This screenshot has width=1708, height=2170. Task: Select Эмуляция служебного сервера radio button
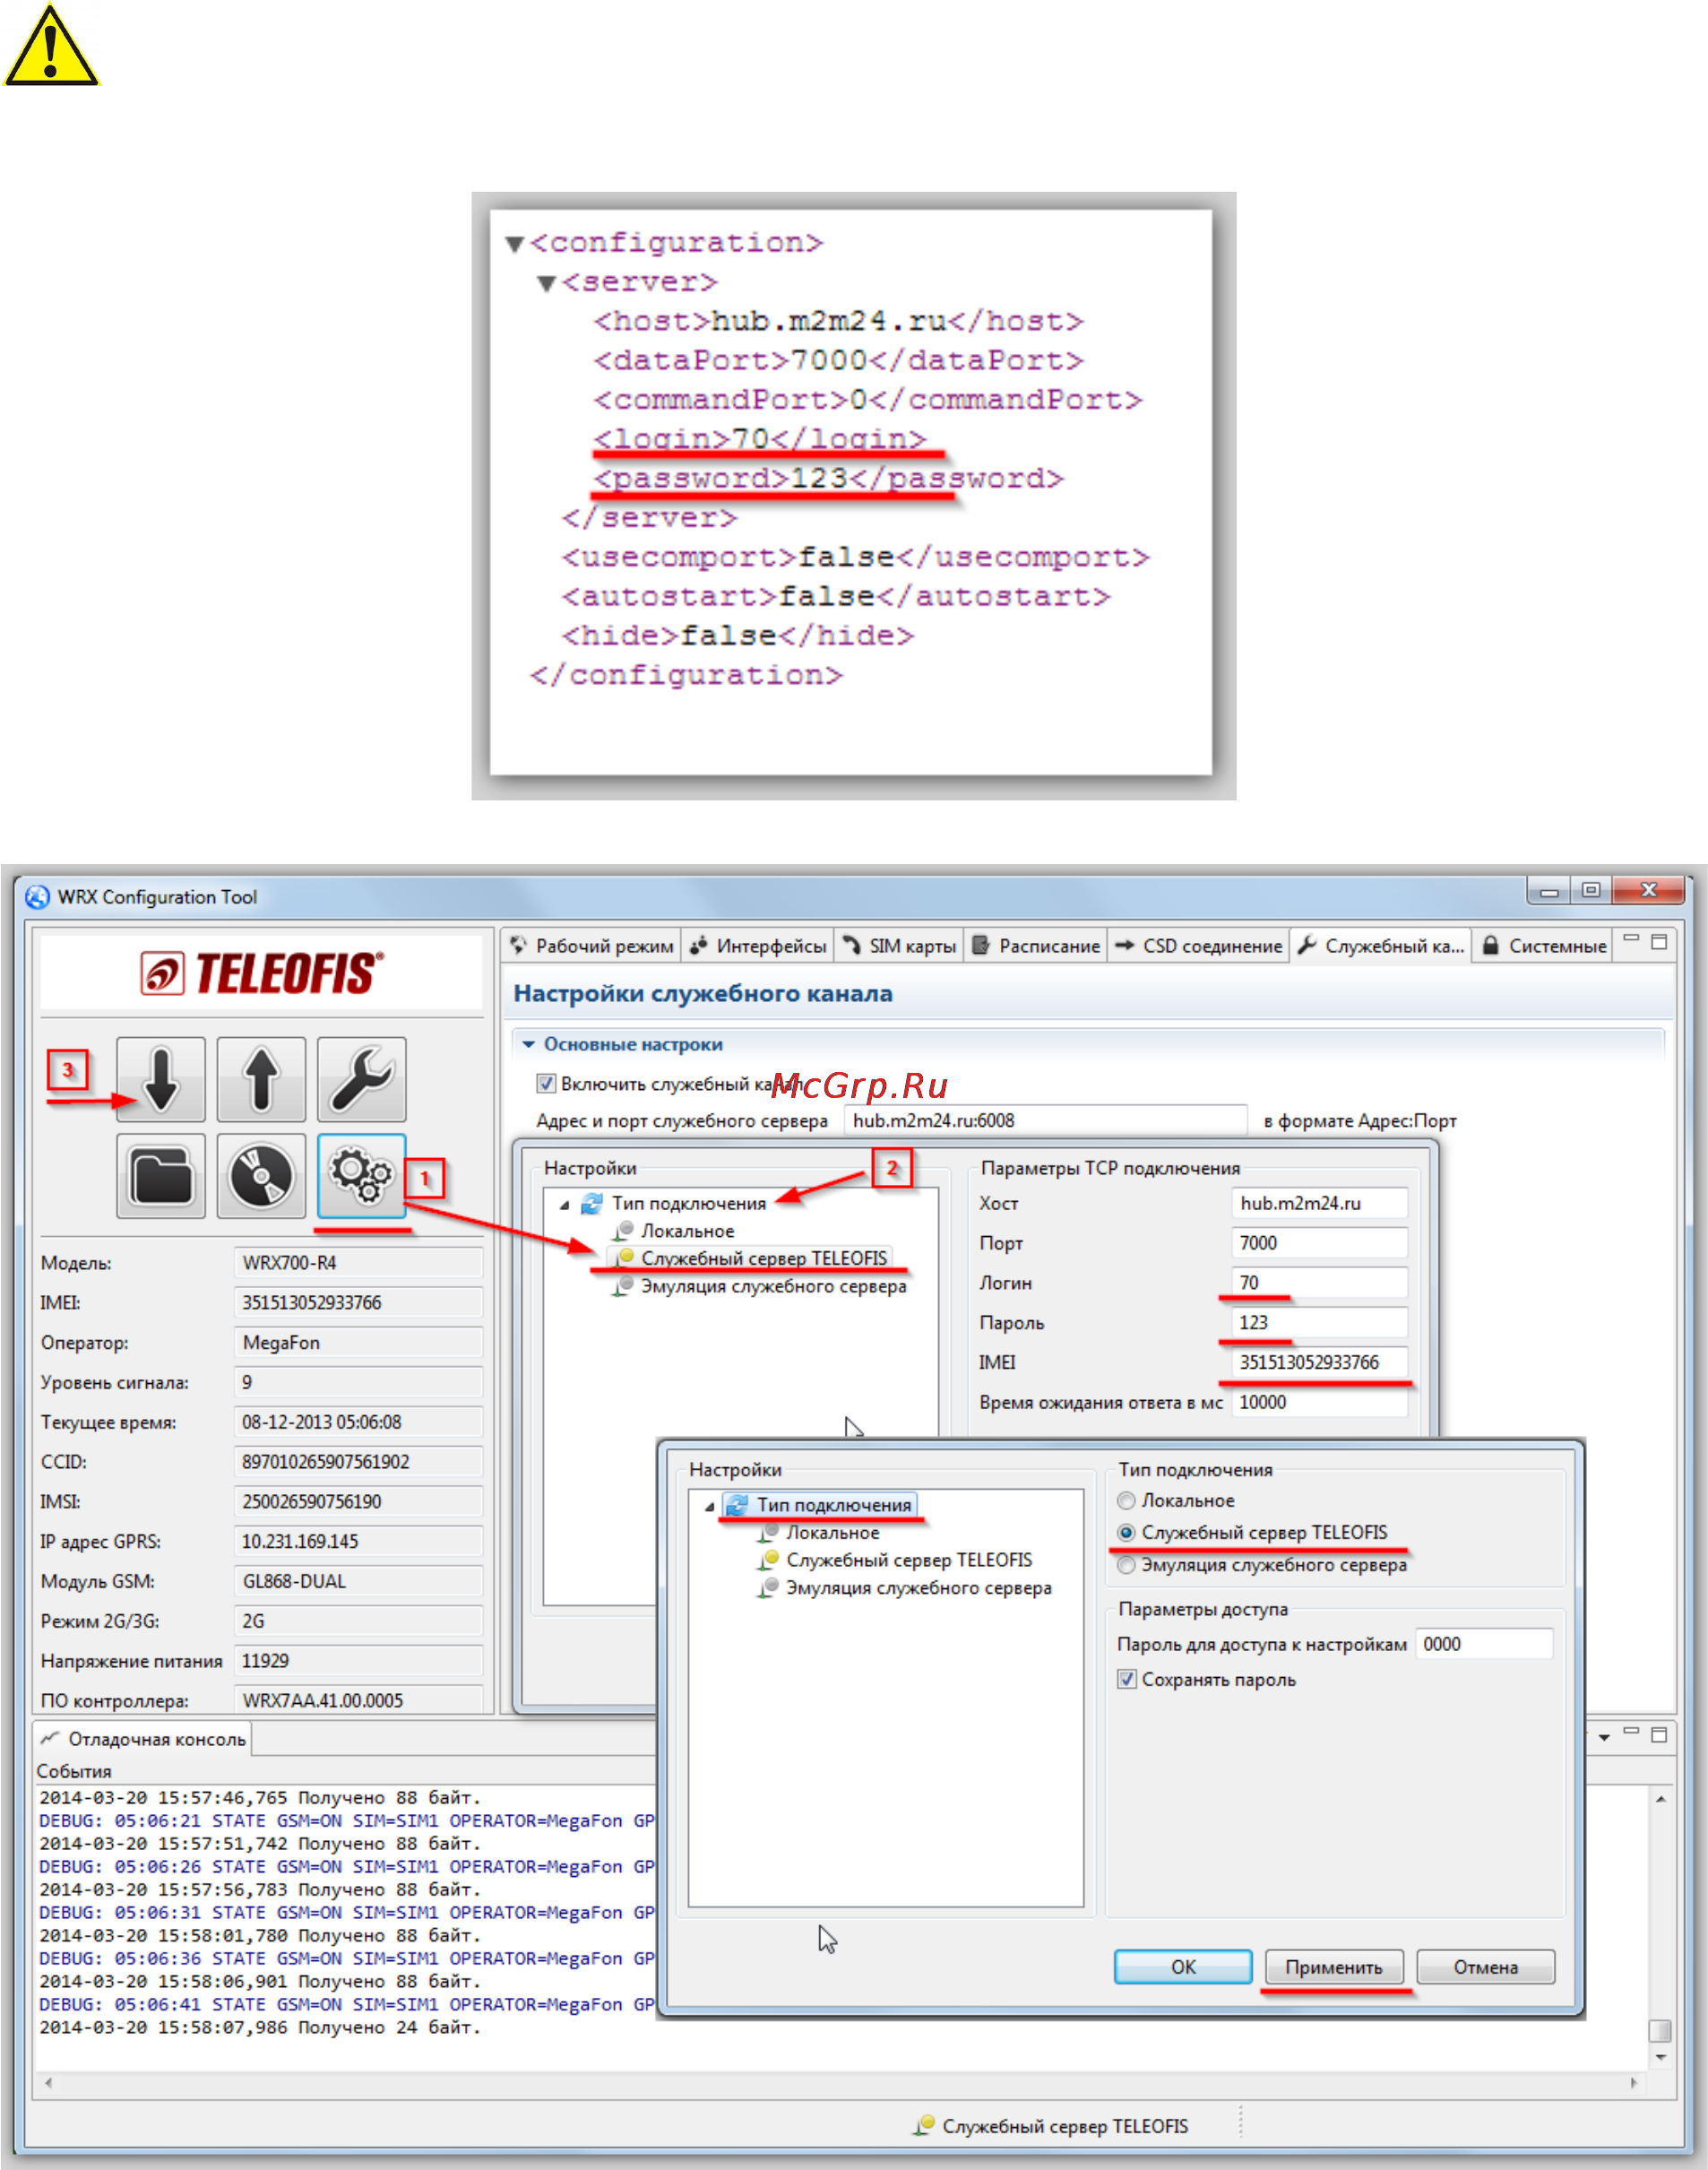pyautogui.click(x=1127, y=1565)
